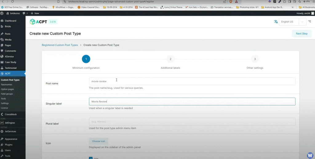The height and width of the screenshot is (159, 315).
Task: Select ACPT in the admin sidebar
Action: (x=13, y=74)
